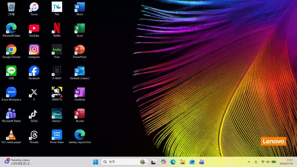Launch the LINE app
This screenshot has width=297, height=167.
click(11, 71)
